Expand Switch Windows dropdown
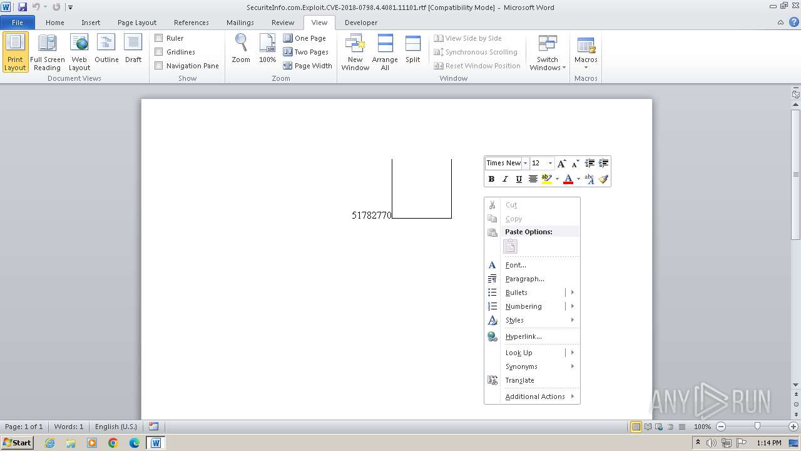This screenshot has width=801, height=451. click(x=548, y=53)
